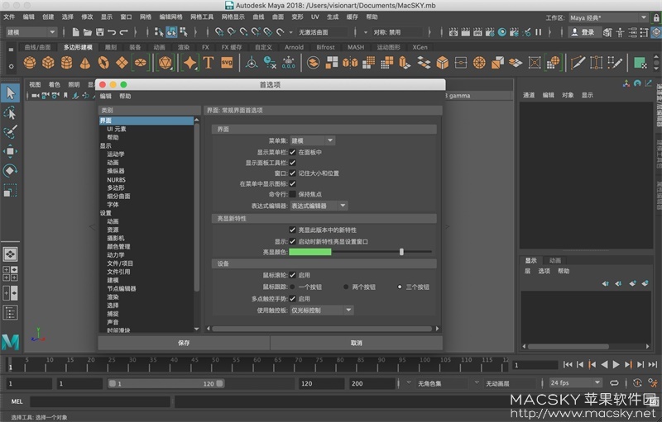Click the four-pane layout icon
This screenshot has height=422, width=662.
click(x=10, y=273)
